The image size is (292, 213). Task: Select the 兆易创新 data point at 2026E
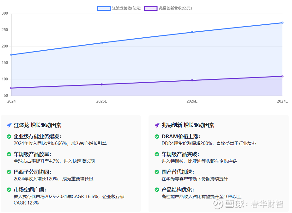(x=192, y=80)
